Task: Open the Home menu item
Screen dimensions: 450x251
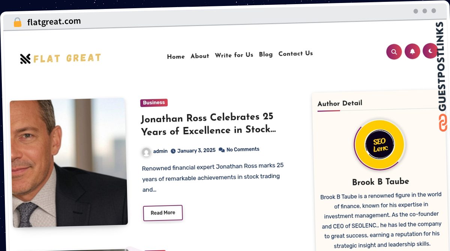Action: [176, 57]
